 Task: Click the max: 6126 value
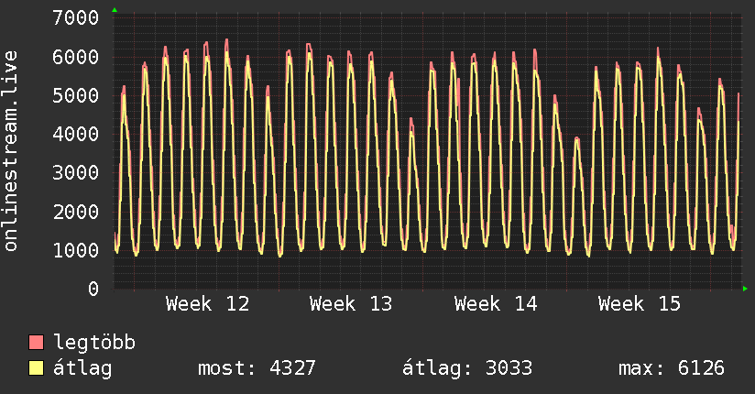(x=672, y=369)
